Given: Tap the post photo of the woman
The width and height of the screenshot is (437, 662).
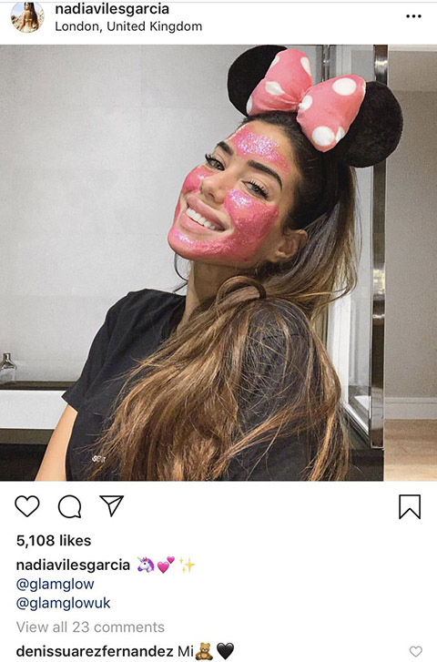Looking at the screenshot, I should point(218,262).
